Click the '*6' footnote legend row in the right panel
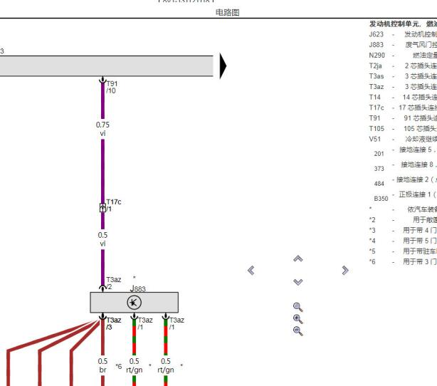Viewport: 437px width, 386px height. [x=403, y=261]
